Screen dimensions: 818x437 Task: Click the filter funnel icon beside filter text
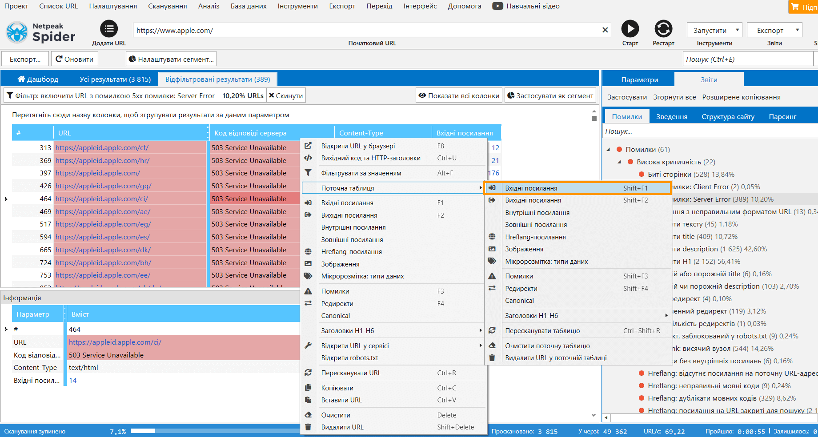(10, 95)
